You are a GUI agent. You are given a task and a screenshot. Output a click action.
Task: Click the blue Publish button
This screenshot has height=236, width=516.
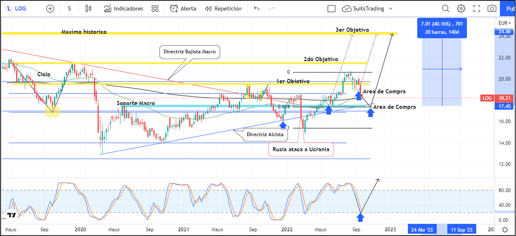click(508, 8)
